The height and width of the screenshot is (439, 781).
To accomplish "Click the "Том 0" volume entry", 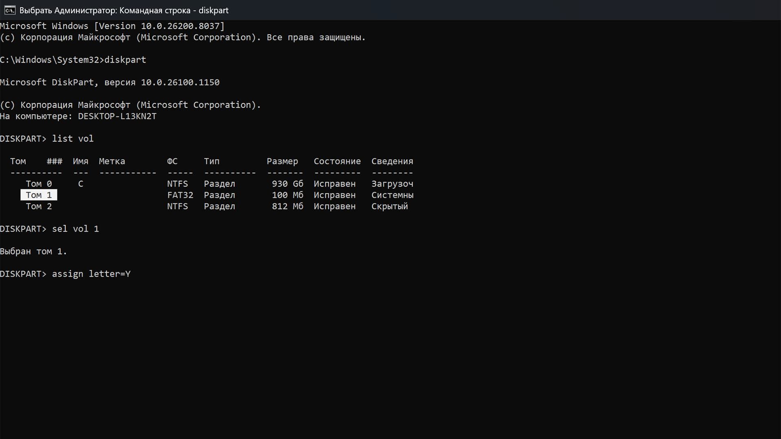I will pos(39,183).
